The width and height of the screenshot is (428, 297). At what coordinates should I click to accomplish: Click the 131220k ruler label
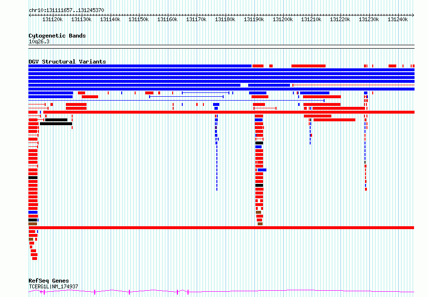(x=340, y=19)
